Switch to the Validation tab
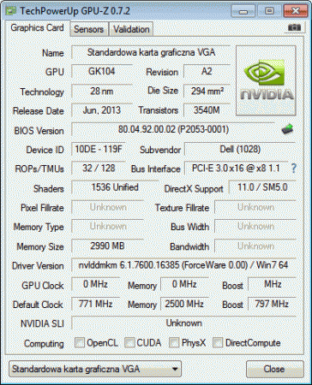 point(131,29)
